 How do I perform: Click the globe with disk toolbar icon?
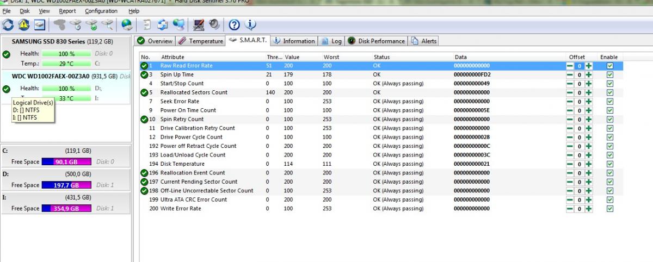tap(127, 24)
